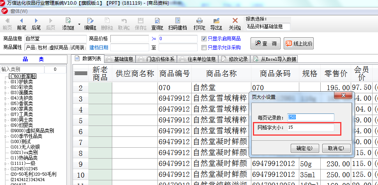Expand the (01)护肤类 tree node
Image resolution: width=378 pixels, height=185 pixels.
[x=5, y=82]
